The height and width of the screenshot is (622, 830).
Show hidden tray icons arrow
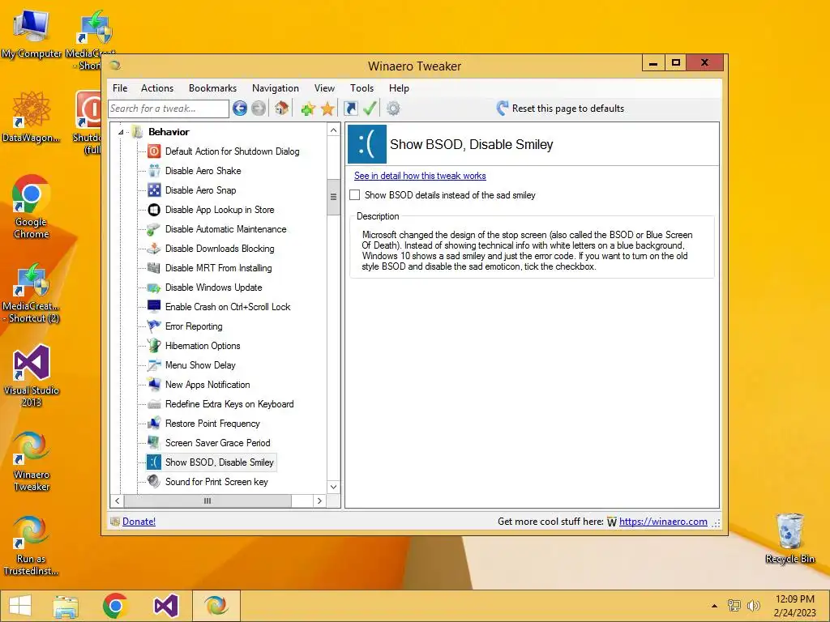714,606
